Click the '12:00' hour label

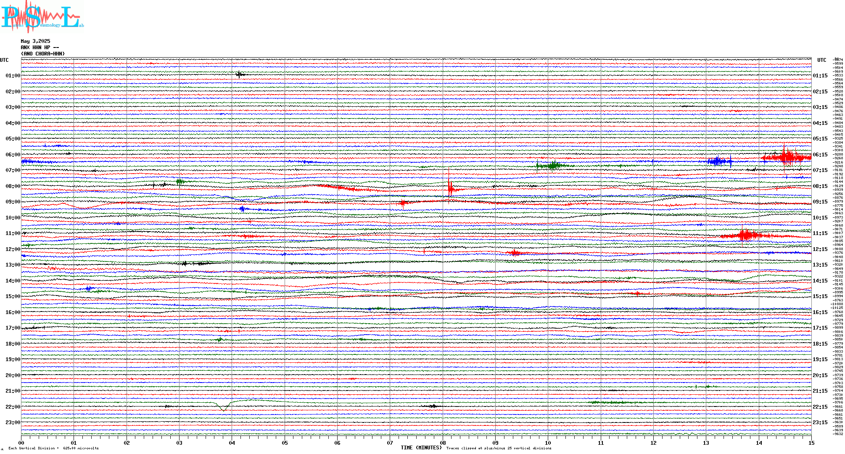click(x=13, y=249)
